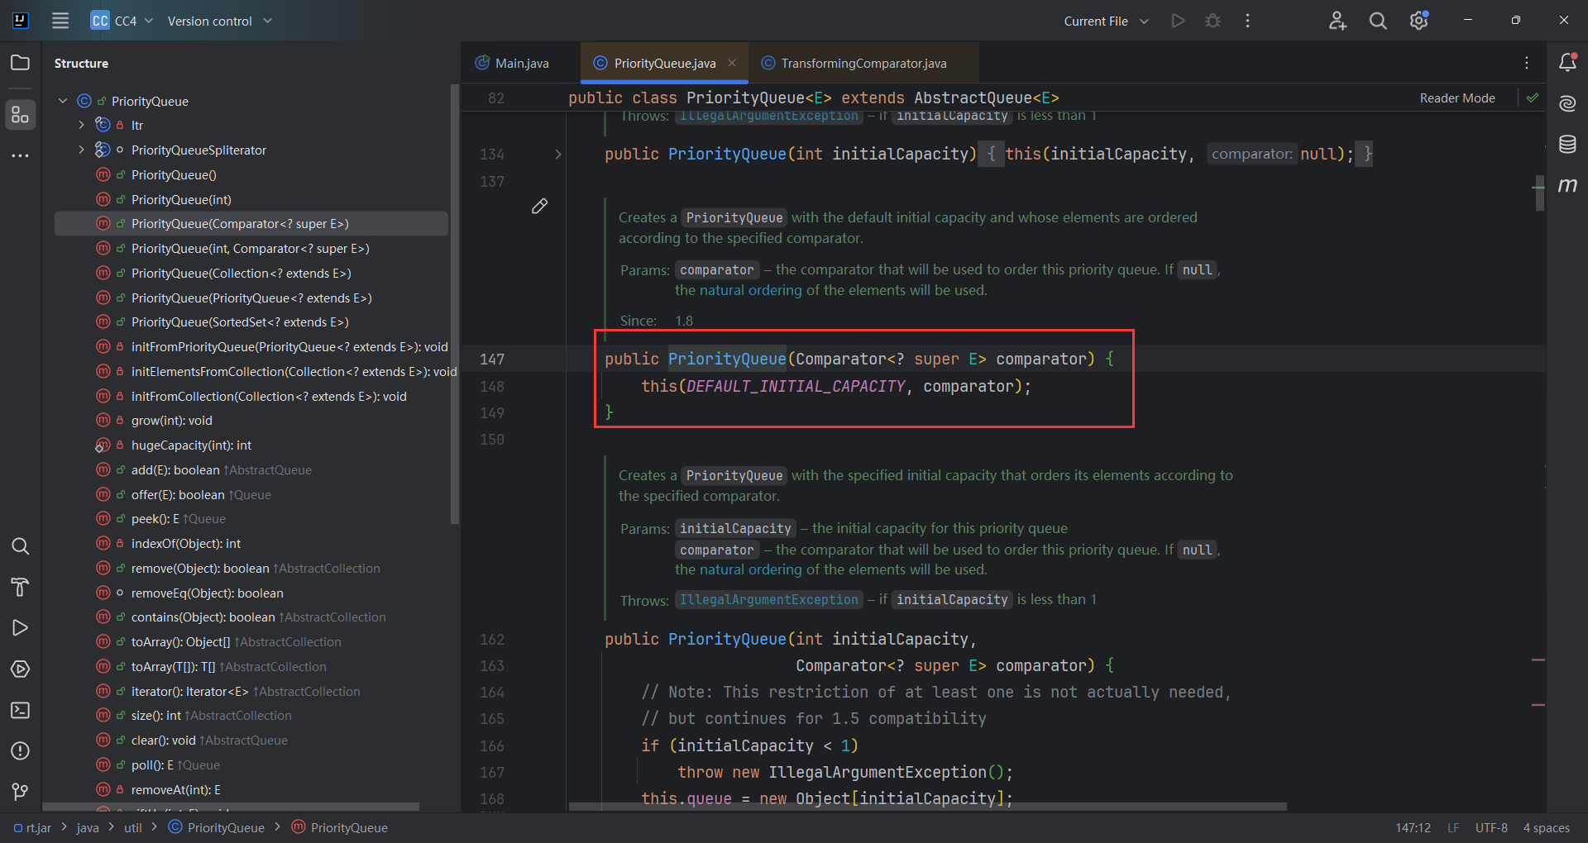The image size is (1588, 843).
Task: Open more run actions menu
Action: click(x=1247, y=21)
